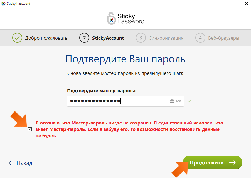Click the green checkmark step circle
The width and height of the screenshot is (251, 178).
(17, 38)
